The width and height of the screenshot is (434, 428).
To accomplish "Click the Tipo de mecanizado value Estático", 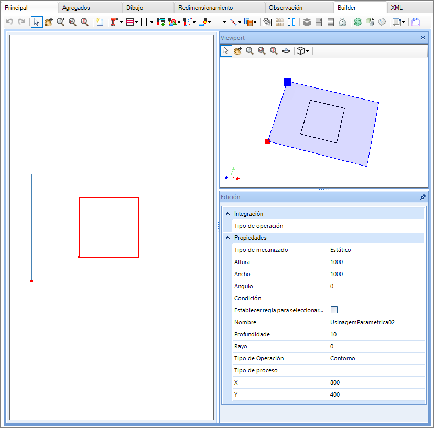I will pyautogui.click(x=376, y=250).
